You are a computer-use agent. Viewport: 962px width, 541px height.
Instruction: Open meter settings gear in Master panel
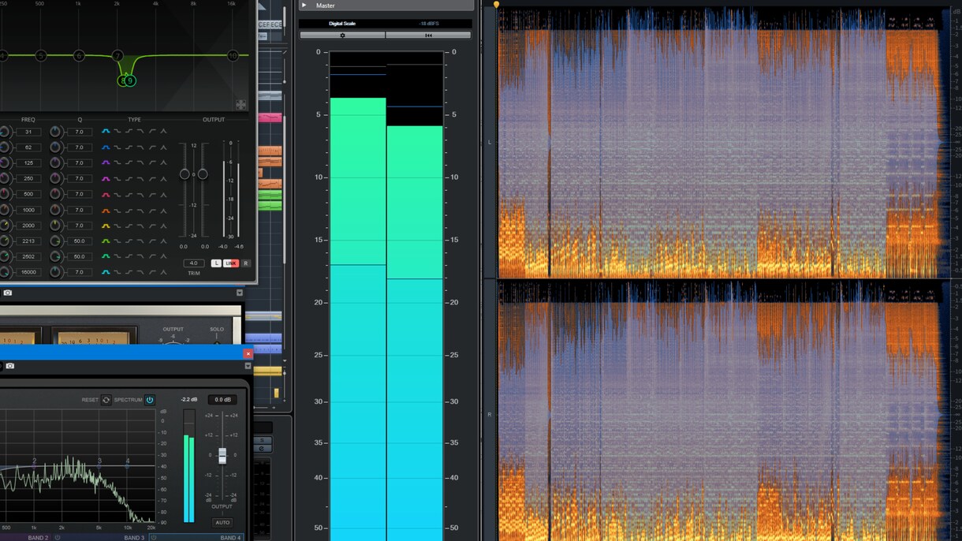click(x=342, y=35)
